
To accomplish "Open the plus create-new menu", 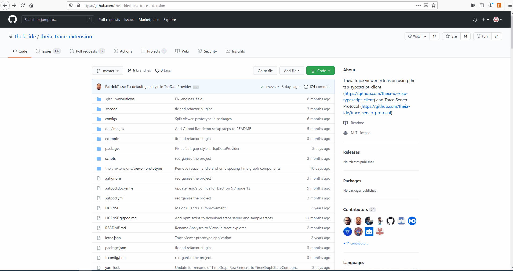I will 485,20.
